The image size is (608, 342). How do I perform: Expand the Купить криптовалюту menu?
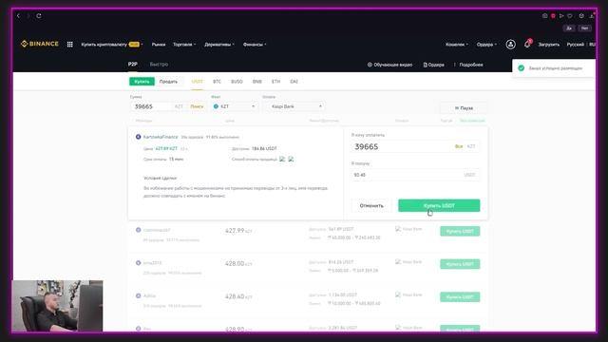(x=112, y=45)
